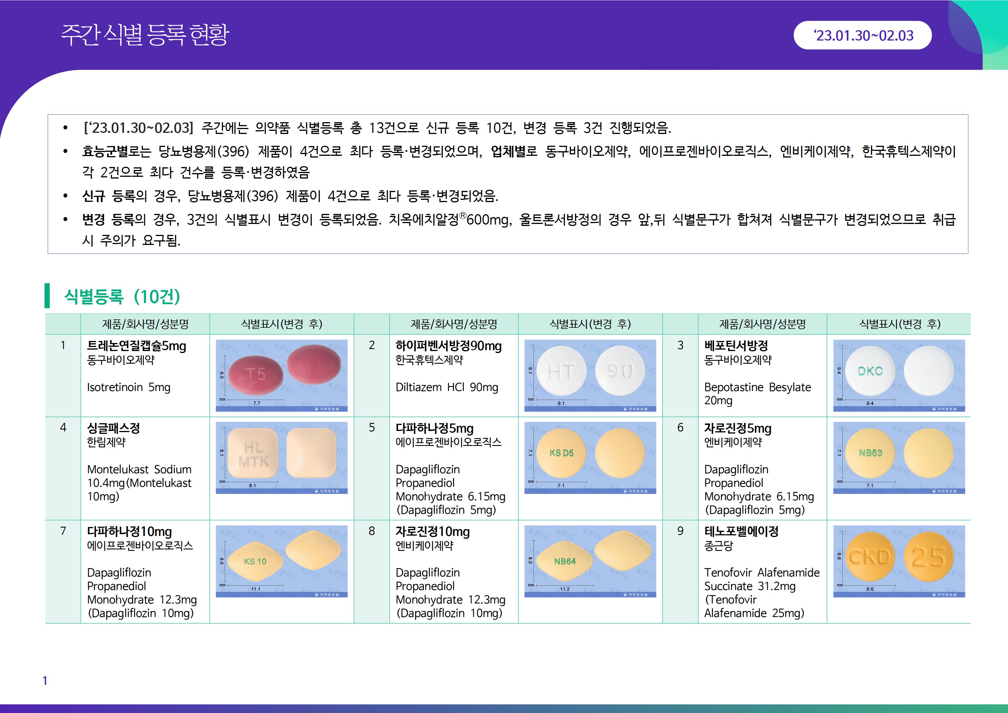Viewport: 1008px width, 713px height.
Task: Click the date range badge '23.01.30~02.03
Action: point(863,35)
